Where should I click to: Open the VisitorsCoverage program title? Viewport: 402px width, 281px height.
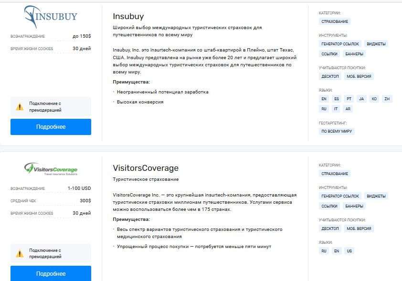(x=146, y=168)
